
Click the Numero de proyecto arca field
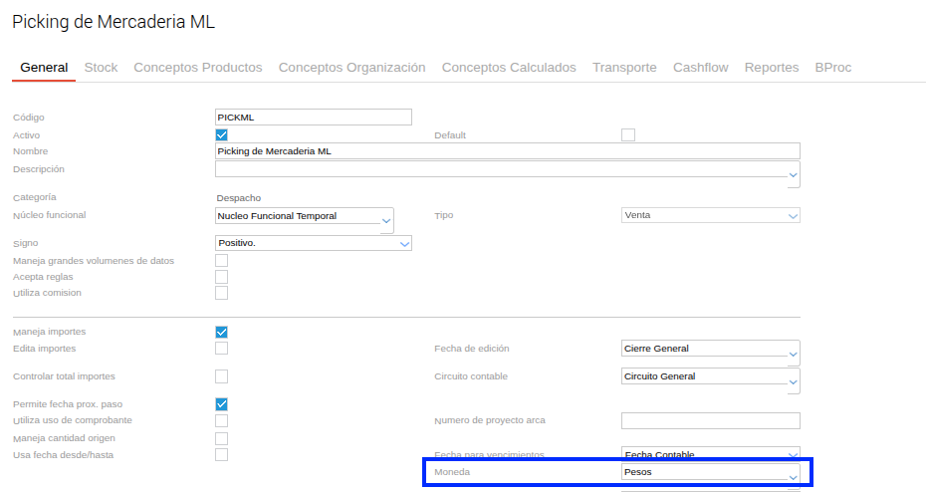(x=710, y=420)
